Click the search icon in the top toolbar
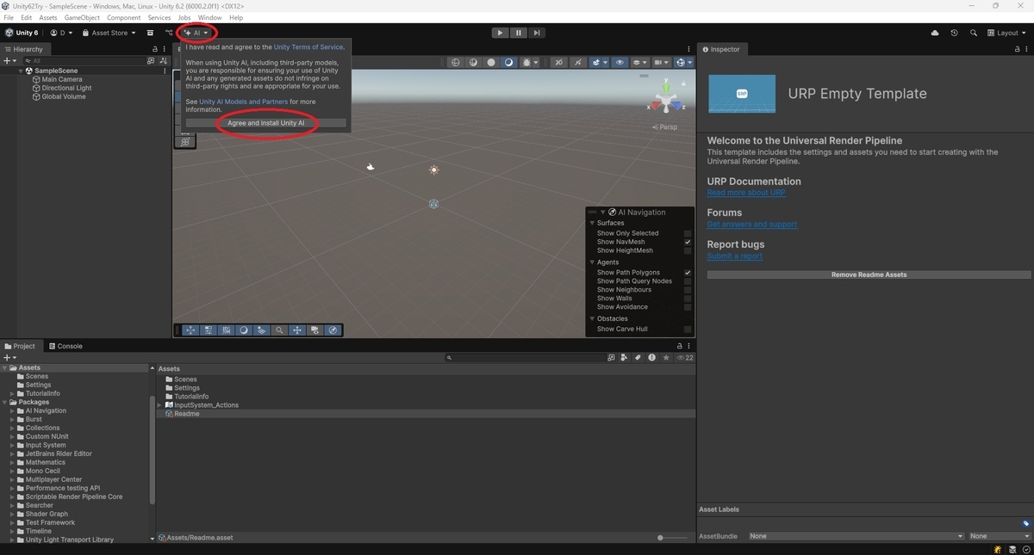Image resolution: width=1034 pixels, height=555 pixels. click(973, 33)
